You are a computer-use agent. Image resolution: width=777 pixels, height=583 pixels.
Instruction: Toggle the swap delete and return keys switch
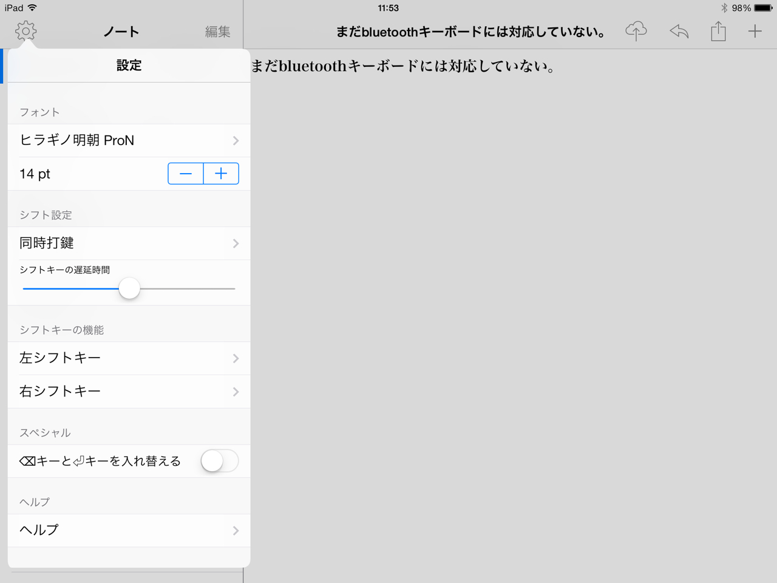click(219, 461)
